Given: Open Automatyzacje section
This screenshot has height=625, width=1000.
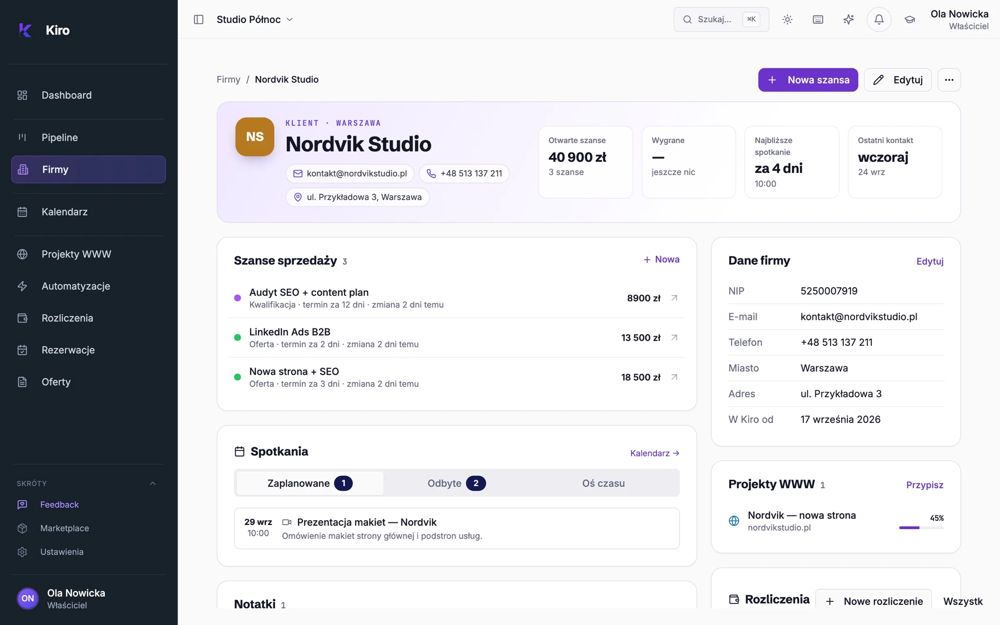Looking at the screenshot, I should tap(88, 286).
